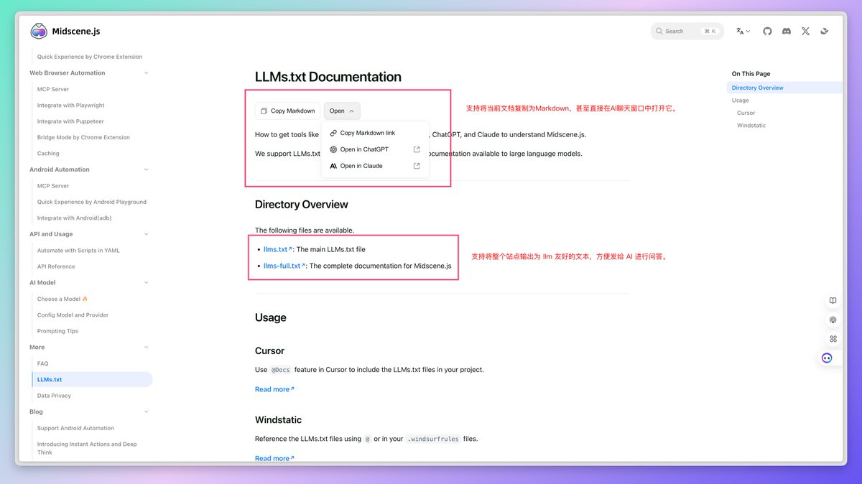This screenshot has height=484, width=862.
Task: Follow Read more link under Cursor
Action: 274,389
